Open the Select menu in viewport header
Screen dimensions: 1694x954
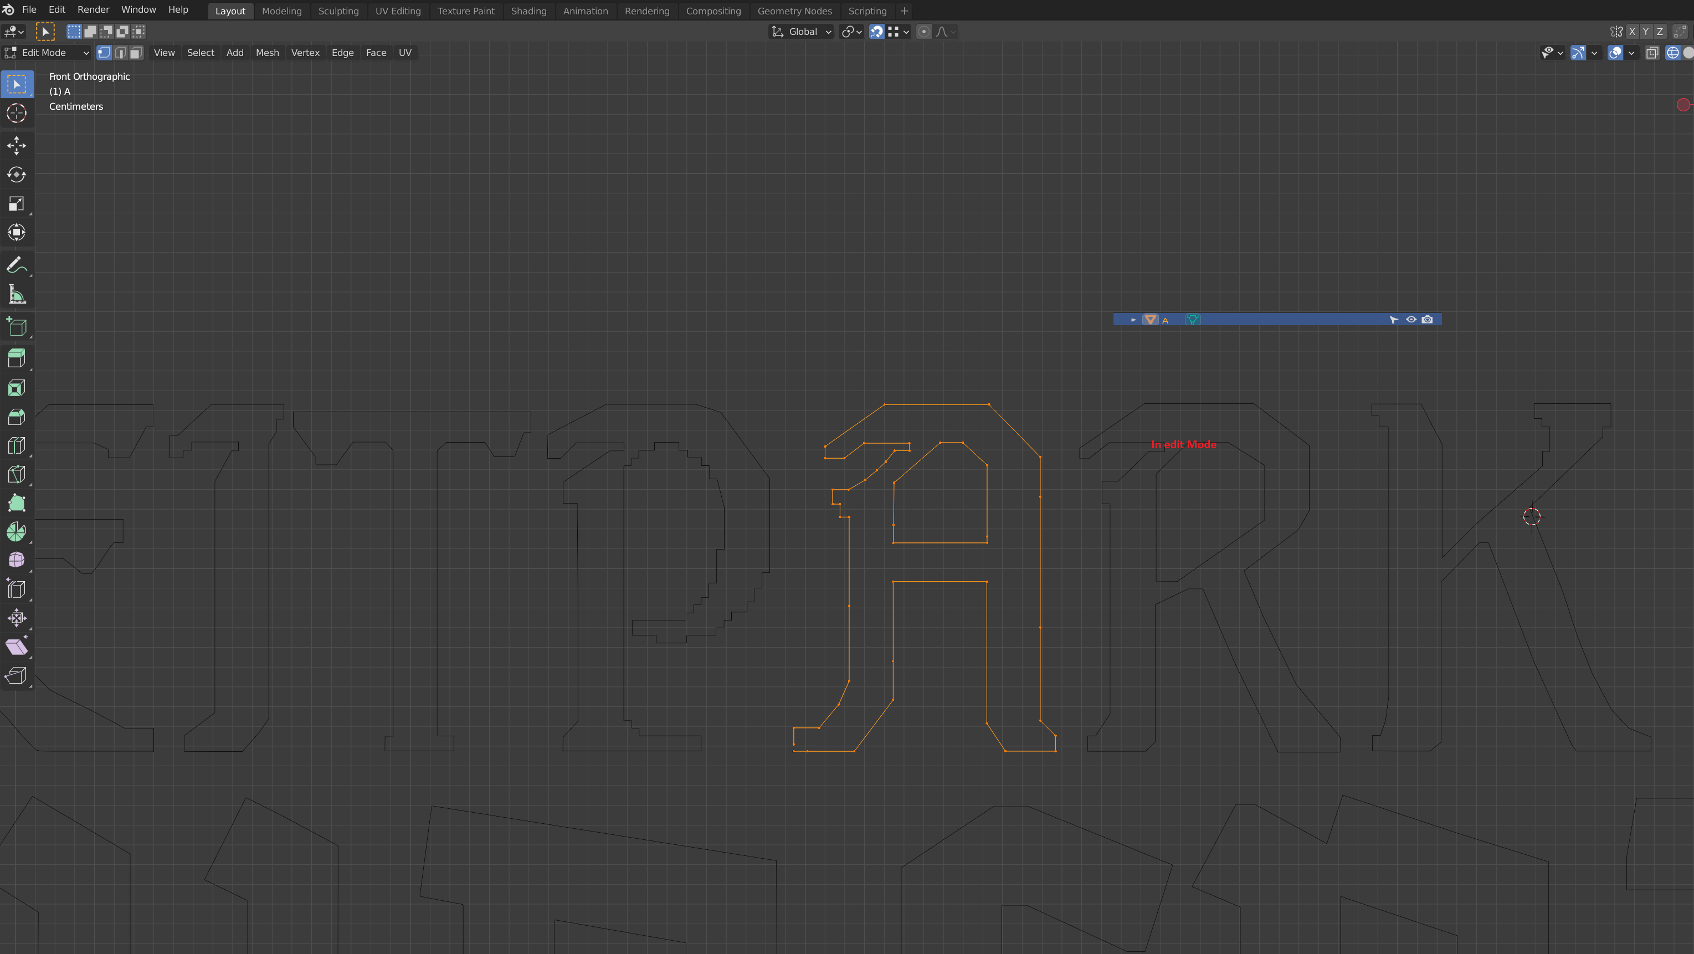pyautogui.click(x=201, y=53)
